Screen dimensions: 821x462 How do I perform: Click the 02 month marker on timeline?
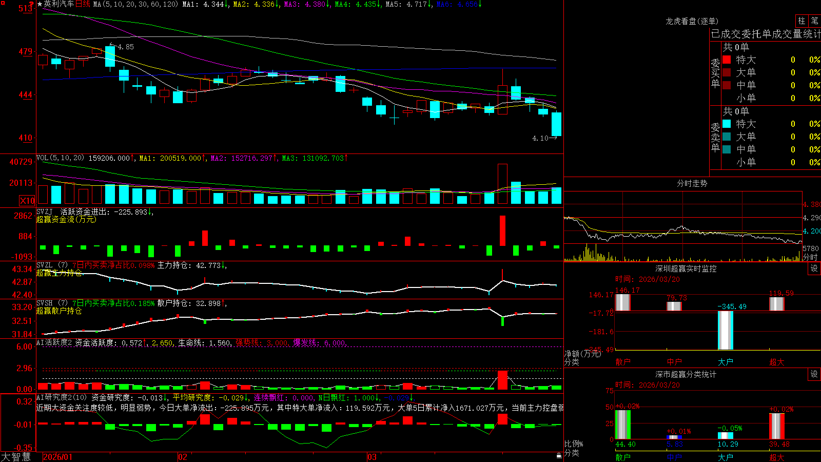(183, 457)
